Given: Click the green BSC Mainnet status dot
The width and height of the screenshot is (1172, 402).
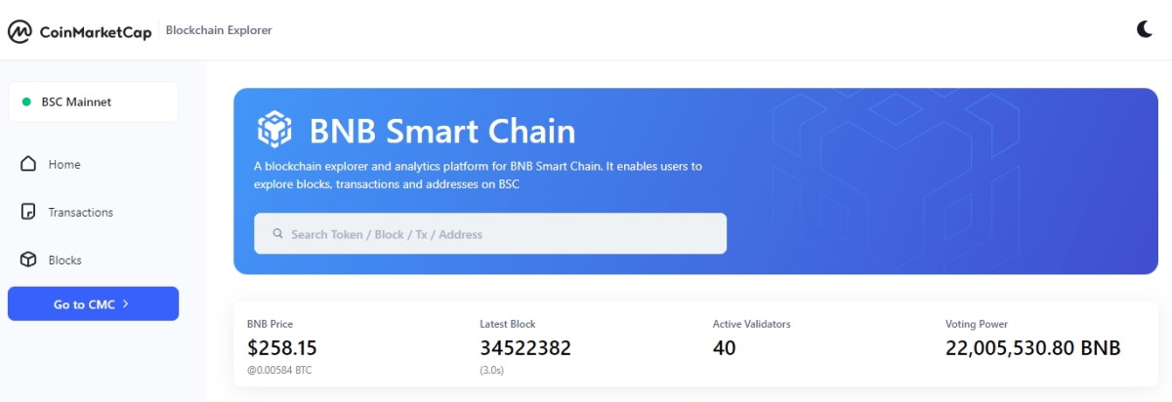Looking at the screenshot, I should click(x=26, y=101).
